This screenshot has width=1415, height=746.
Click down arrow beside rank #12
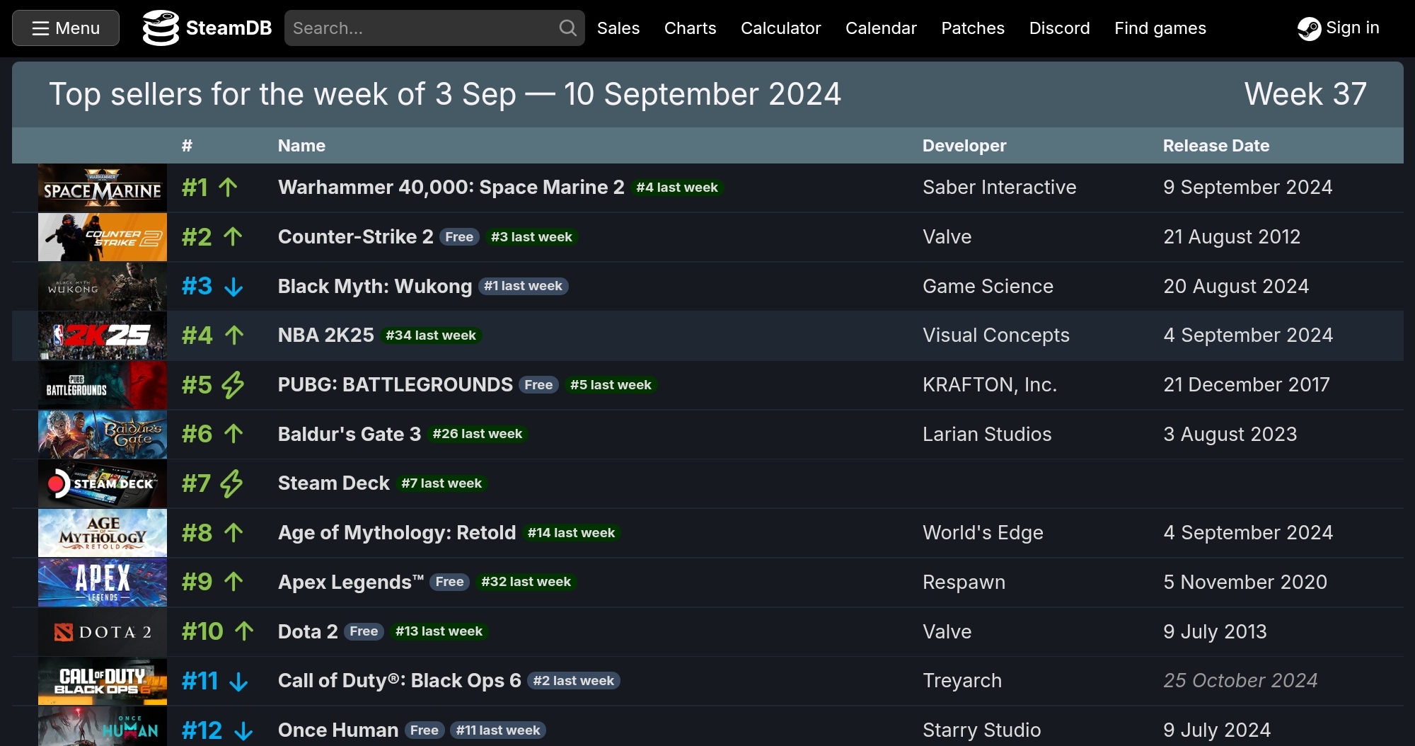point(243,731)
